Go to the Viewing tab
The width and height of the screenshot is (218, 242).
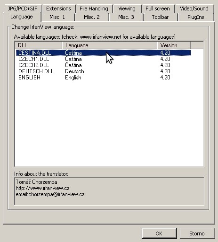pyautogui.click(x=127, y=9)
